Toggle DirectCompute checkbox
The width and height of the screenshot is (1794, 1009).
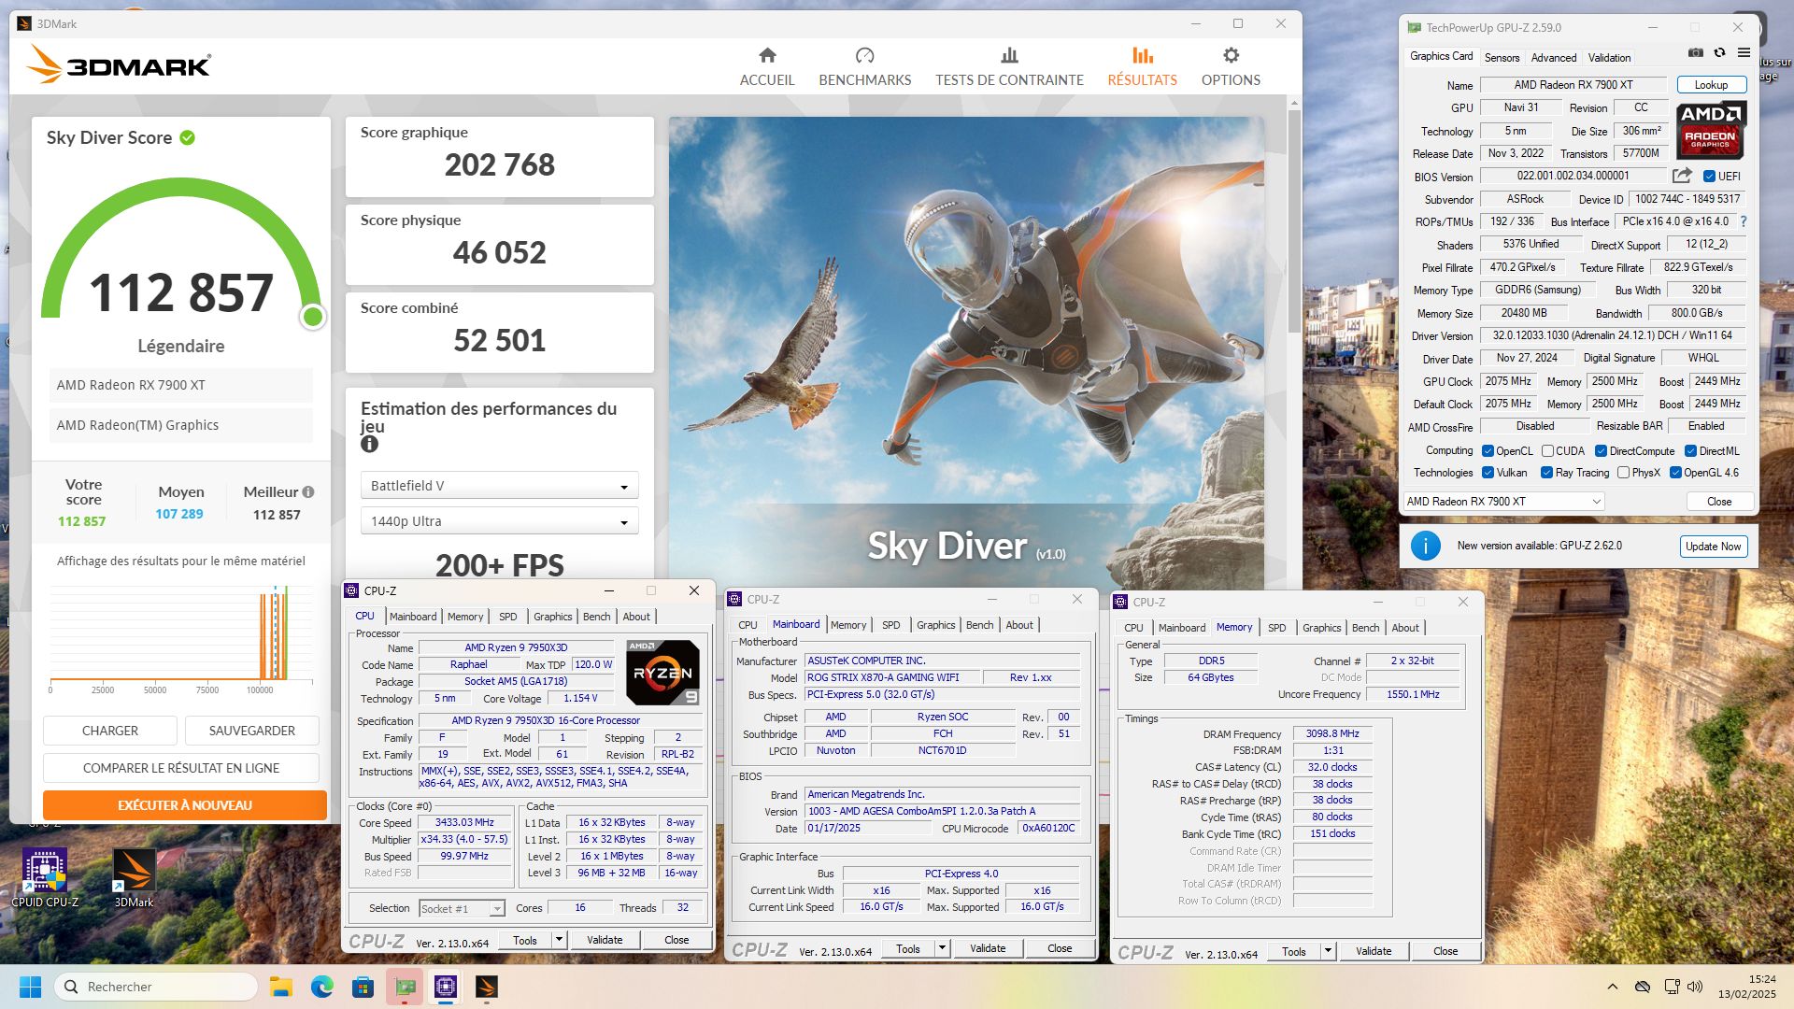click(x=1601, y=450)
